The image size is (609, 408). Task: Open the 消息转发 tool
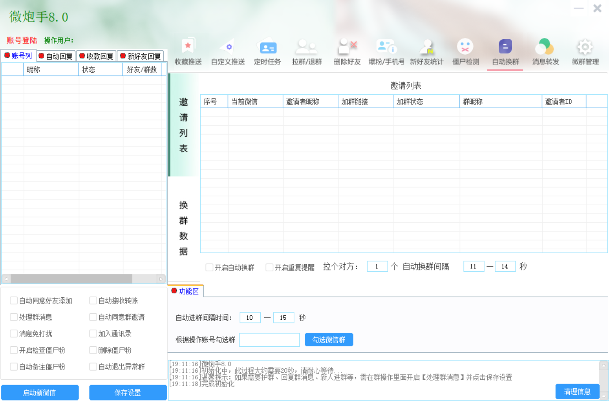coord(545,52)
